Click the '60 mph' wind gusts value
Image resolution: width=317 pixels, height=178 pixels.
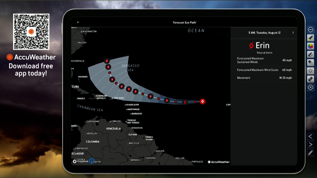tap(287, 70)
